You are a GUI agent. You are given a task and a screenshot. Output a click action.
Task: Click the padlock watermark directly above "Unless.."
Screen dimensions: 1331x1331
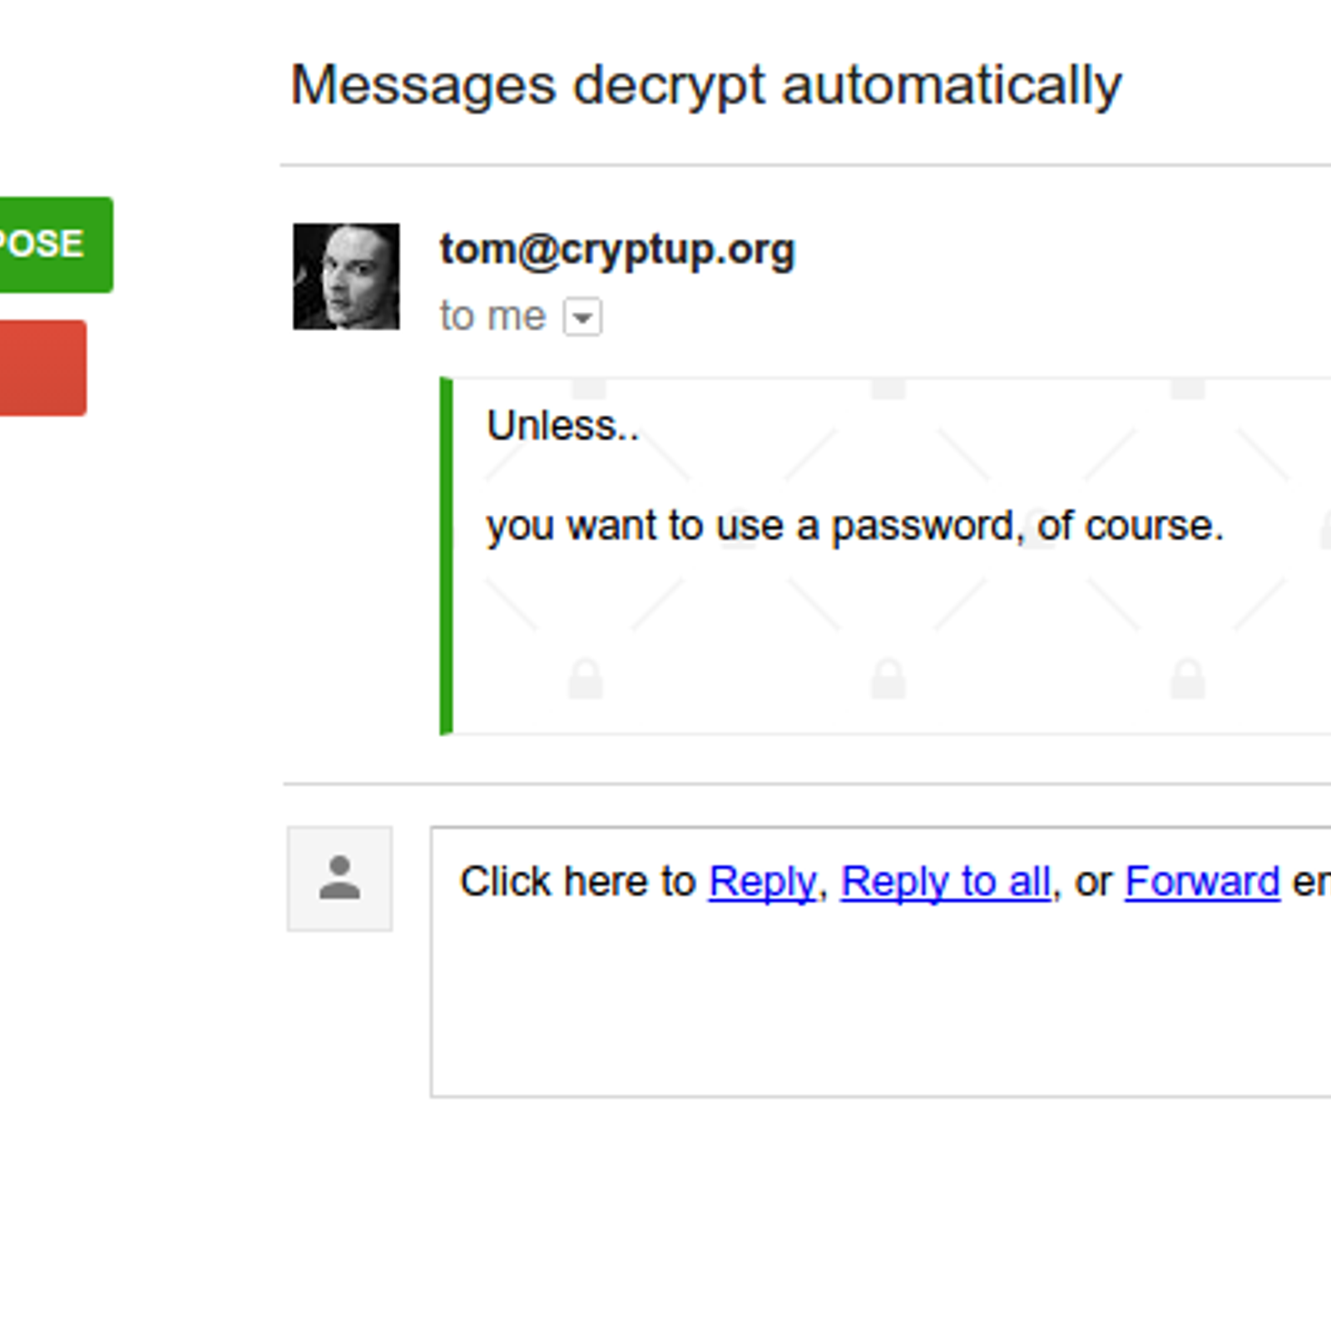pyautogui.click(x=589, y=388)
